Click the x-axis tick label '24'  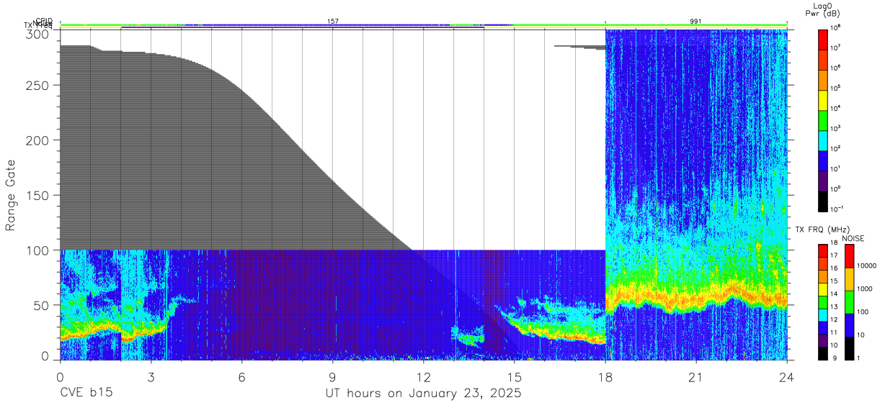click(786, 378)
